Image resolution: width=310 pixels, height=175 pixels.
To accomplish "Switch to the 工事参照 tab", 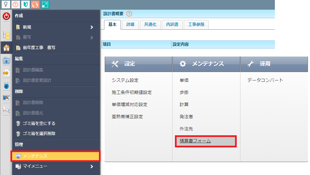I will [x=196, y=25].
